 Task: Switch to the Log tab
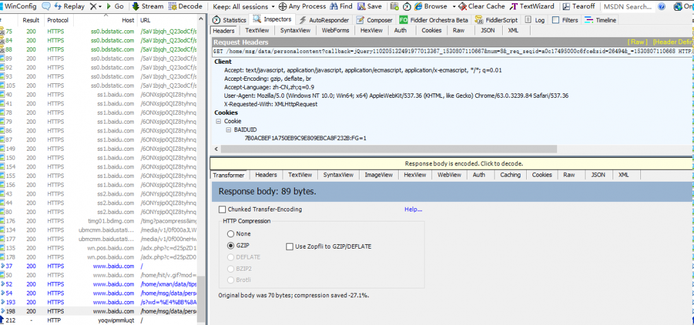pyautogui.click(x=534, y=20)
